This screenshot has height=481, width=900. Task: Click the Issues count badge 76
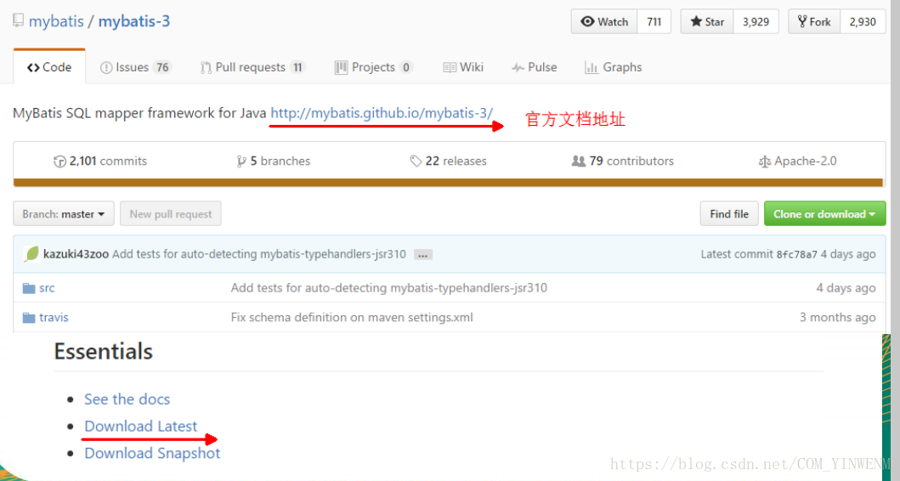click(x=163, y=67)
